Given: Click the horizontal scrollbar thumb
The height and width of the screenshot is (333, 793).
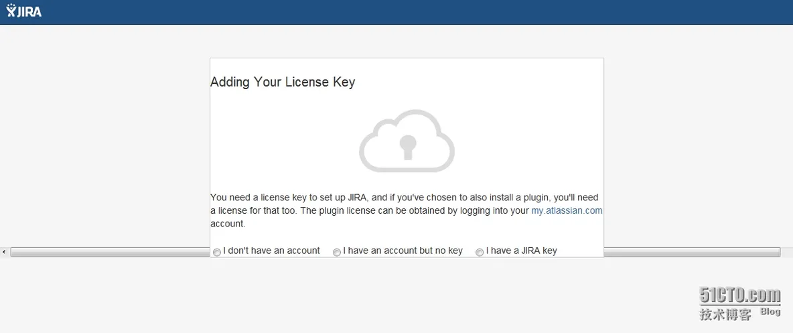Looking at the screenshot, I should coord(395,251).
